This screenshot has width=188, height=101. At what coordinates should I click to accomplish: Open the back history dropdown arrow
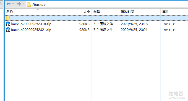coord(13,4)
